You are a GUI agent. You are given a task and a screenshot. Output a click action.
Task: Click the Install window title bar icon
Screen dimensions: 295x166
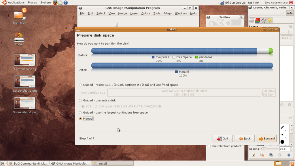coord(78,29)
